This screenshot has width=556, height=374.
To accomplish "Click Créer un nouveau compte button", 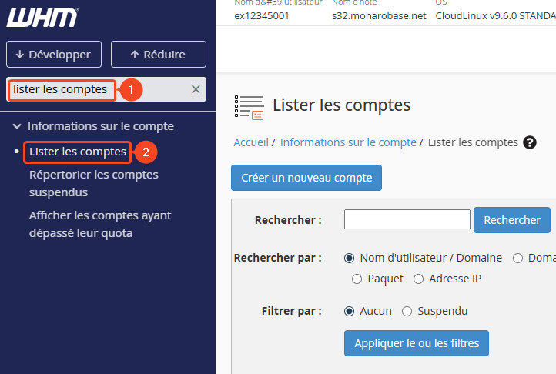I will coord(306,178).
